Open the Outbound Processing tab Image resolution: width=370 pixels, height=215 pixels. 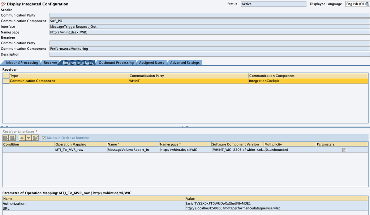(116, 63)
